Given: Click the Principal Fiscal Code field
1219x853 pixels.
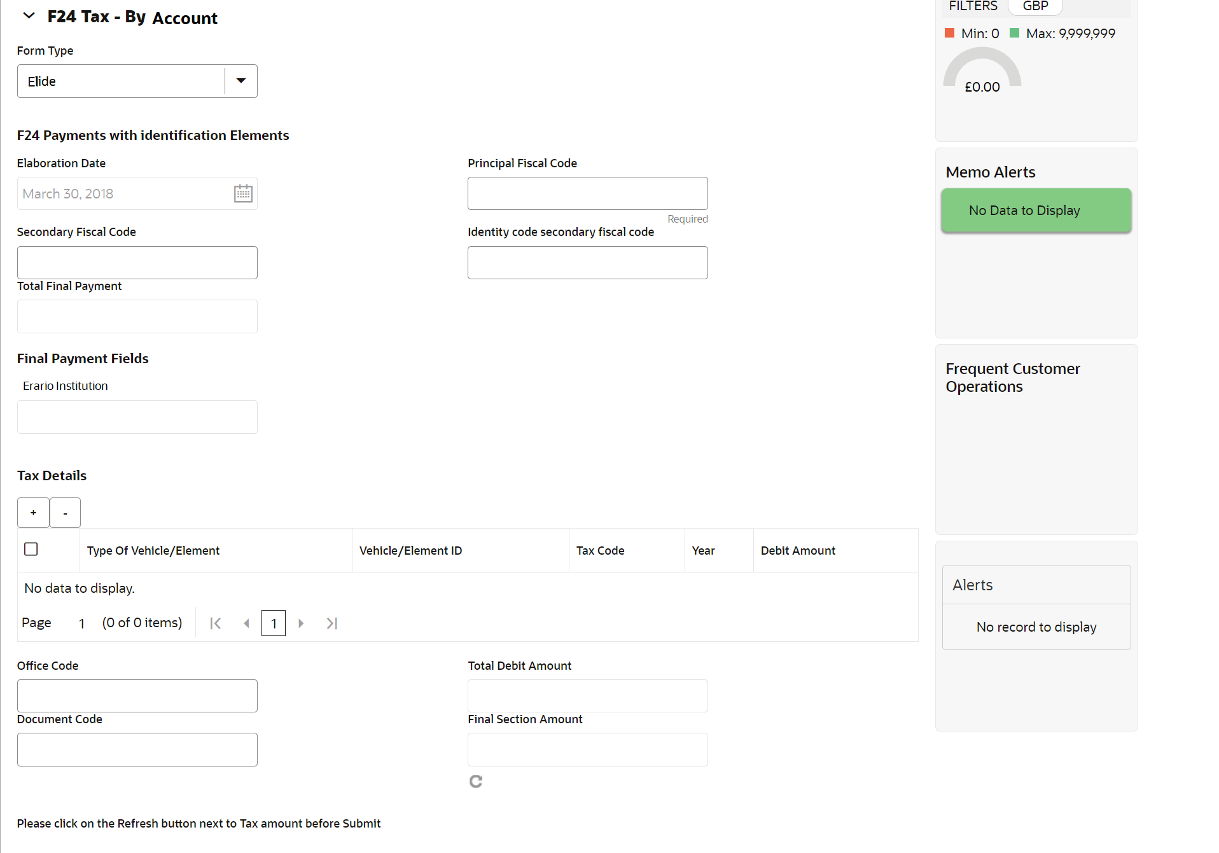Looking at the screenshot, I should (587, 193).
